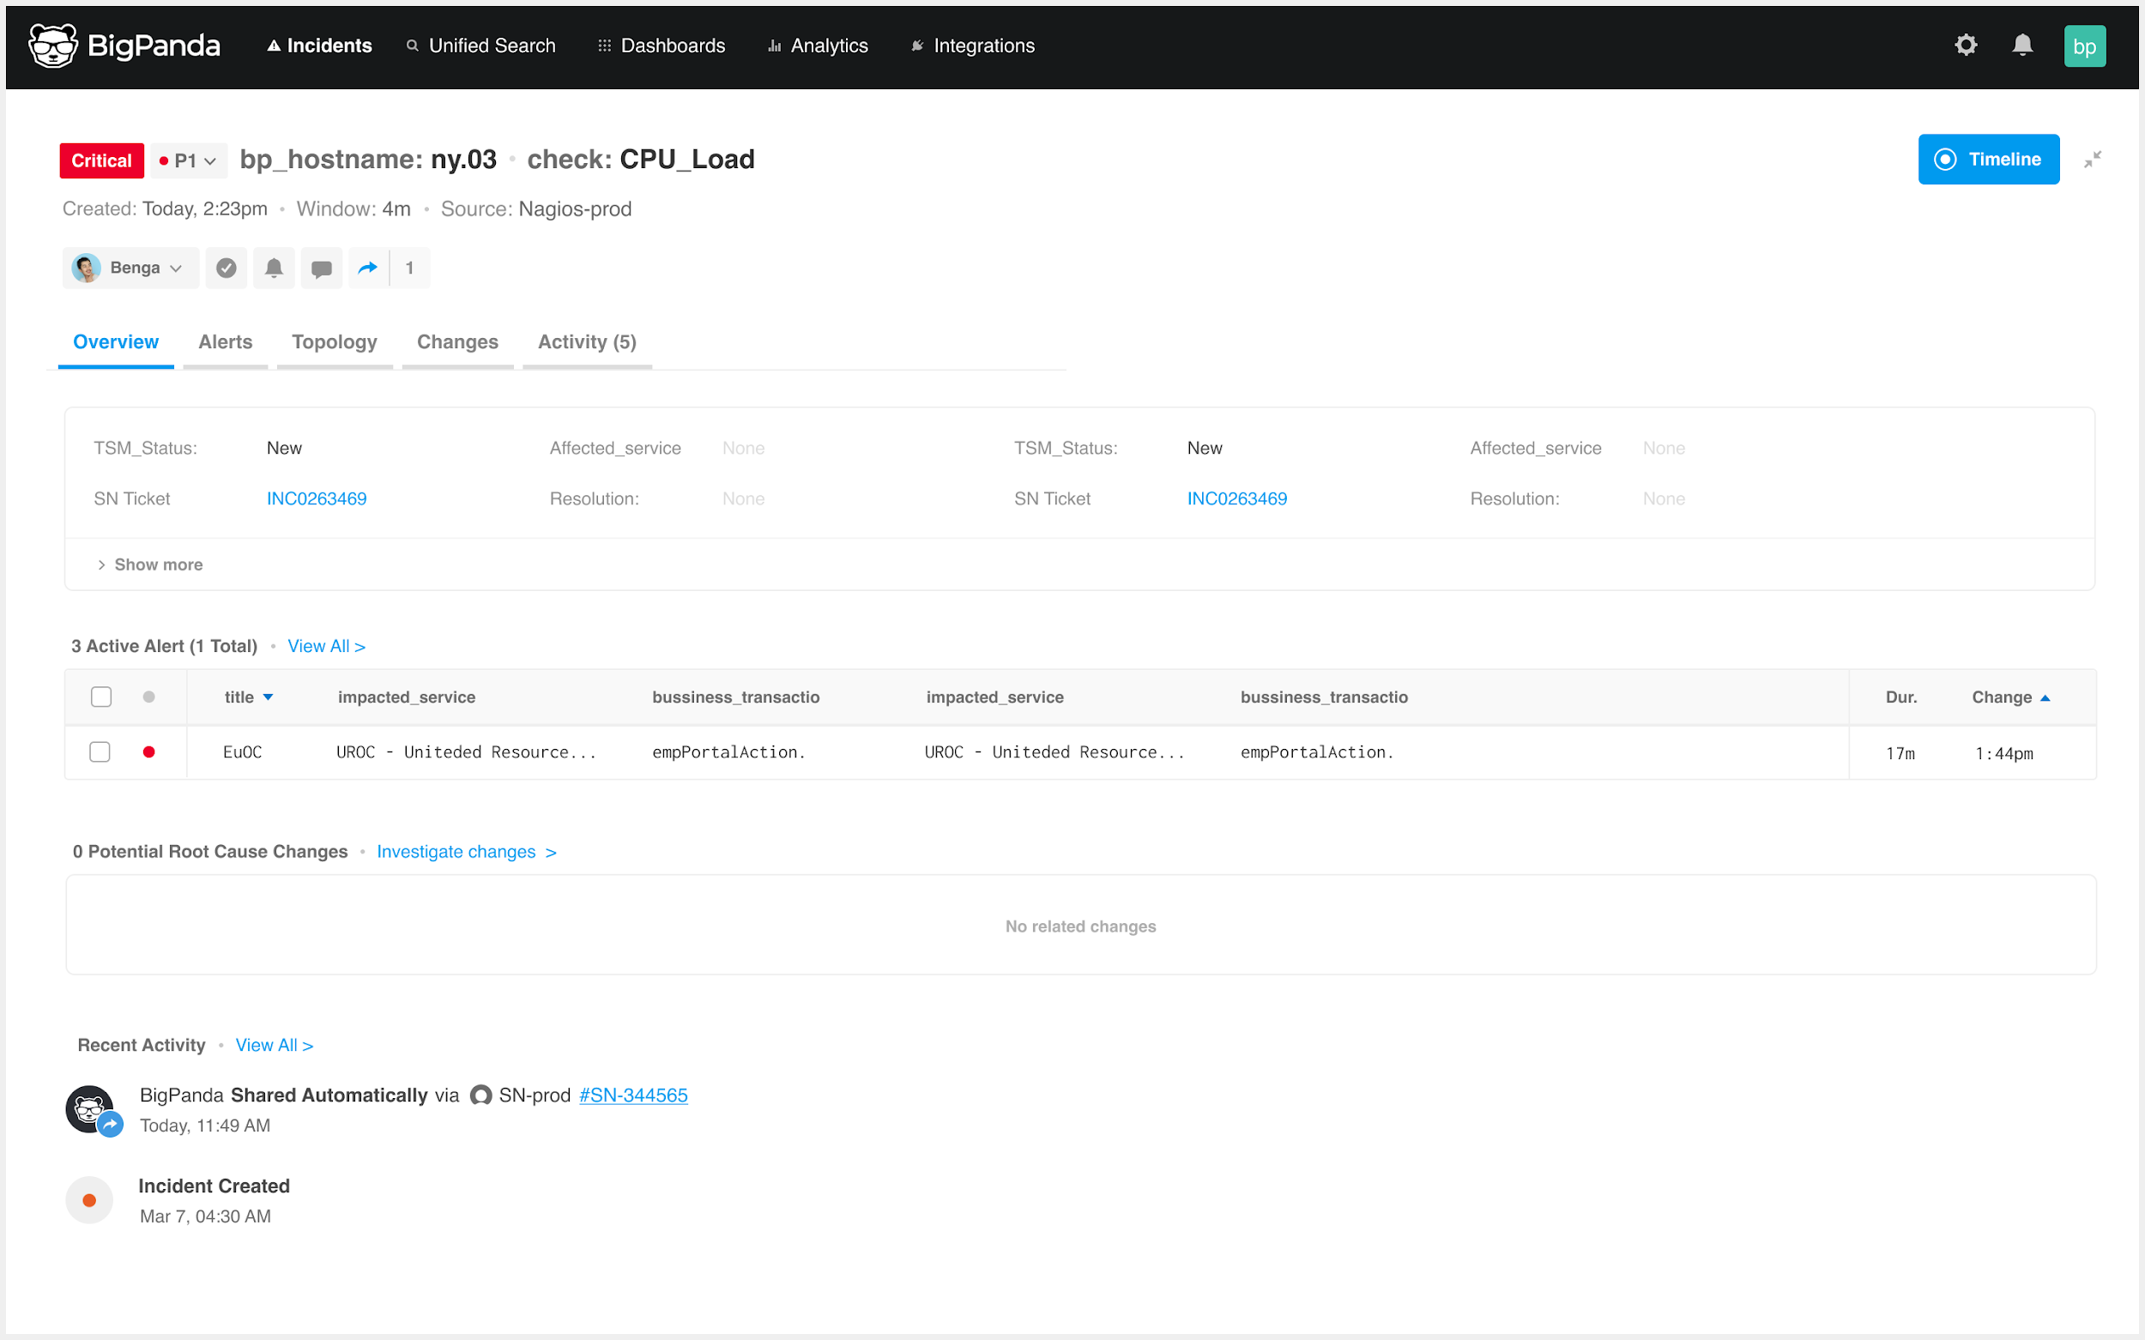Open the Analytics navigation item

pyautogui.click(x=819, y=45)
